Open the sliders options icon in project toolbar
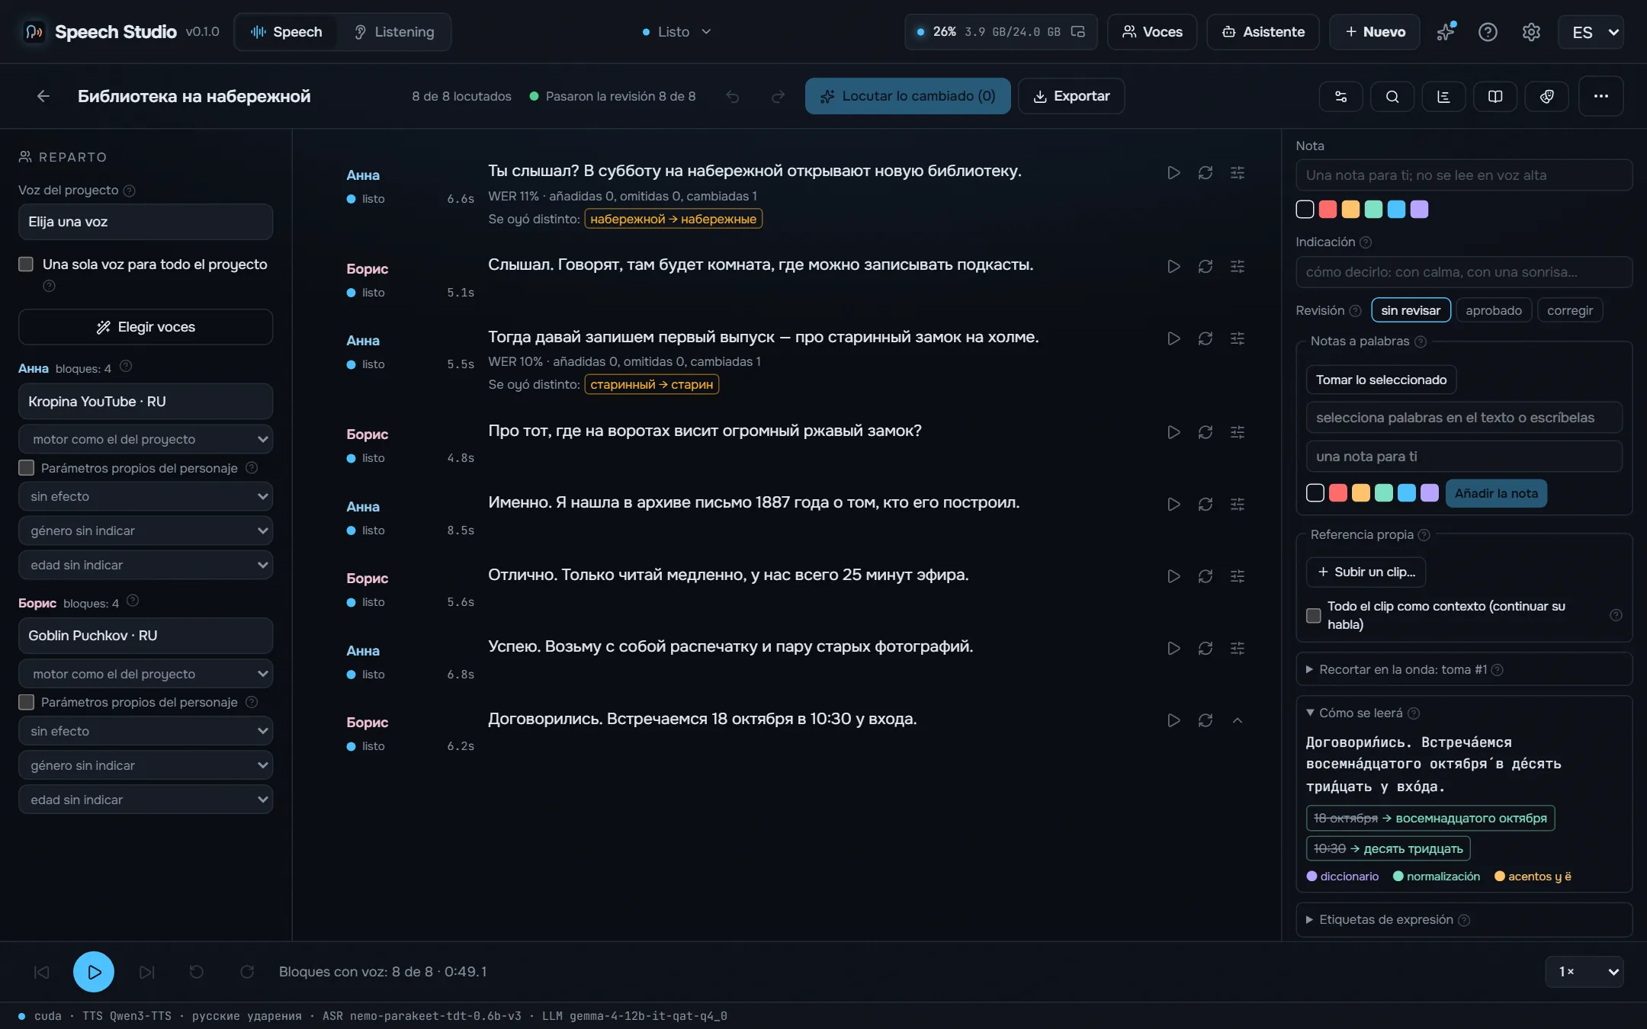This screenshot has width=1647, height=1029. click(1340, 96)
